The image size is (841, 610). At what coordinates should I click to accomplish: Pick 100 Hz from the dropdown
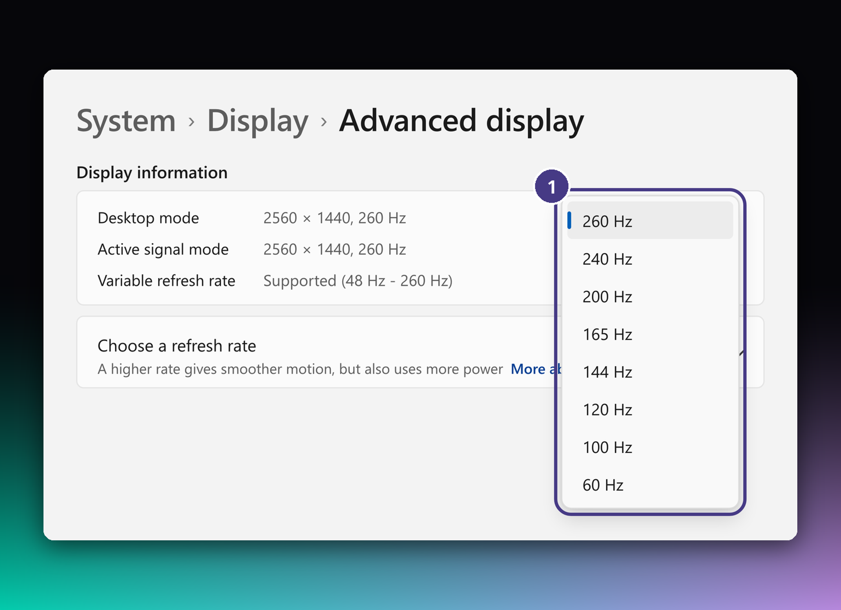650,447
